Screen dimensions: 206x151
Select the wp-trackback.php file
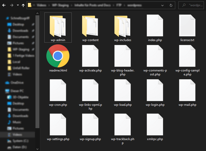123,129
